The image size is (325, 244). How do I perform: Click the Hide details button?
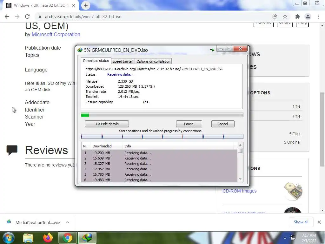click(x=107, y=124)
